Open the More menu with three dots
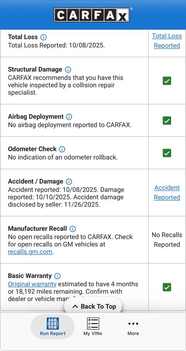 (133, 327)
